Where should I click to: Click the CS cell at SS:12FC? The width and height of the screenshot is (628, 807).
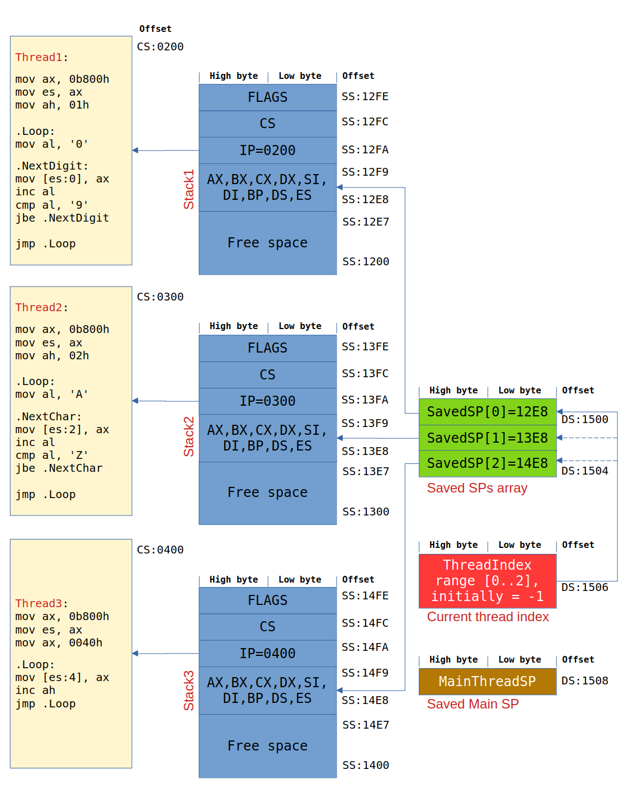pyautogui.click(x=268, y=124)
